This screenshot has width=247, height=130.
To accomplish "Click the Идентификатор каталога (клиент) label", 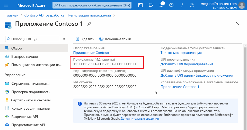I will click(x=100, y=71).
